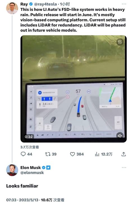Image resolution: width=133 pixels, height=205 pixels.
Task: Open the 07:33 · 2023/5/13 timestamp
Action: tap(22, 200)
